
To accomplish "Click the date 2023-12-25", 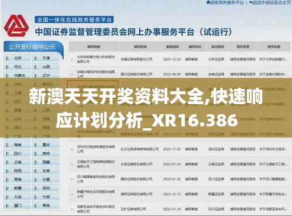I will pyautogui.click(x=172, y=59).
